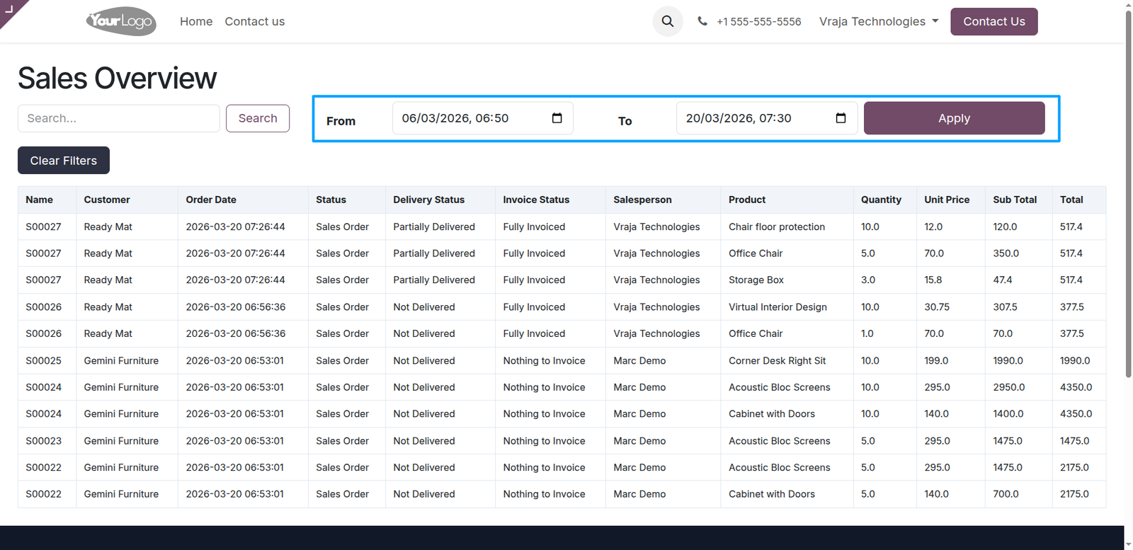Click the Apply date filter button

click(x=954, y=118)
